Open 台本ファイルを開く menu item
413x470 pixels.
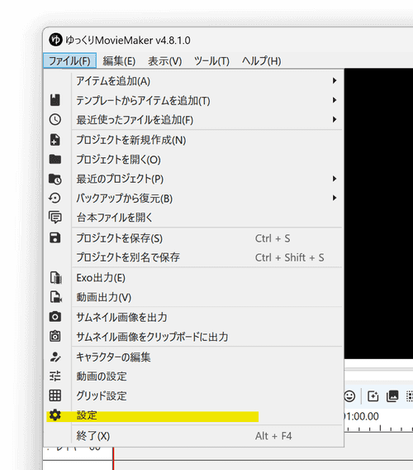tap(207, 218)
